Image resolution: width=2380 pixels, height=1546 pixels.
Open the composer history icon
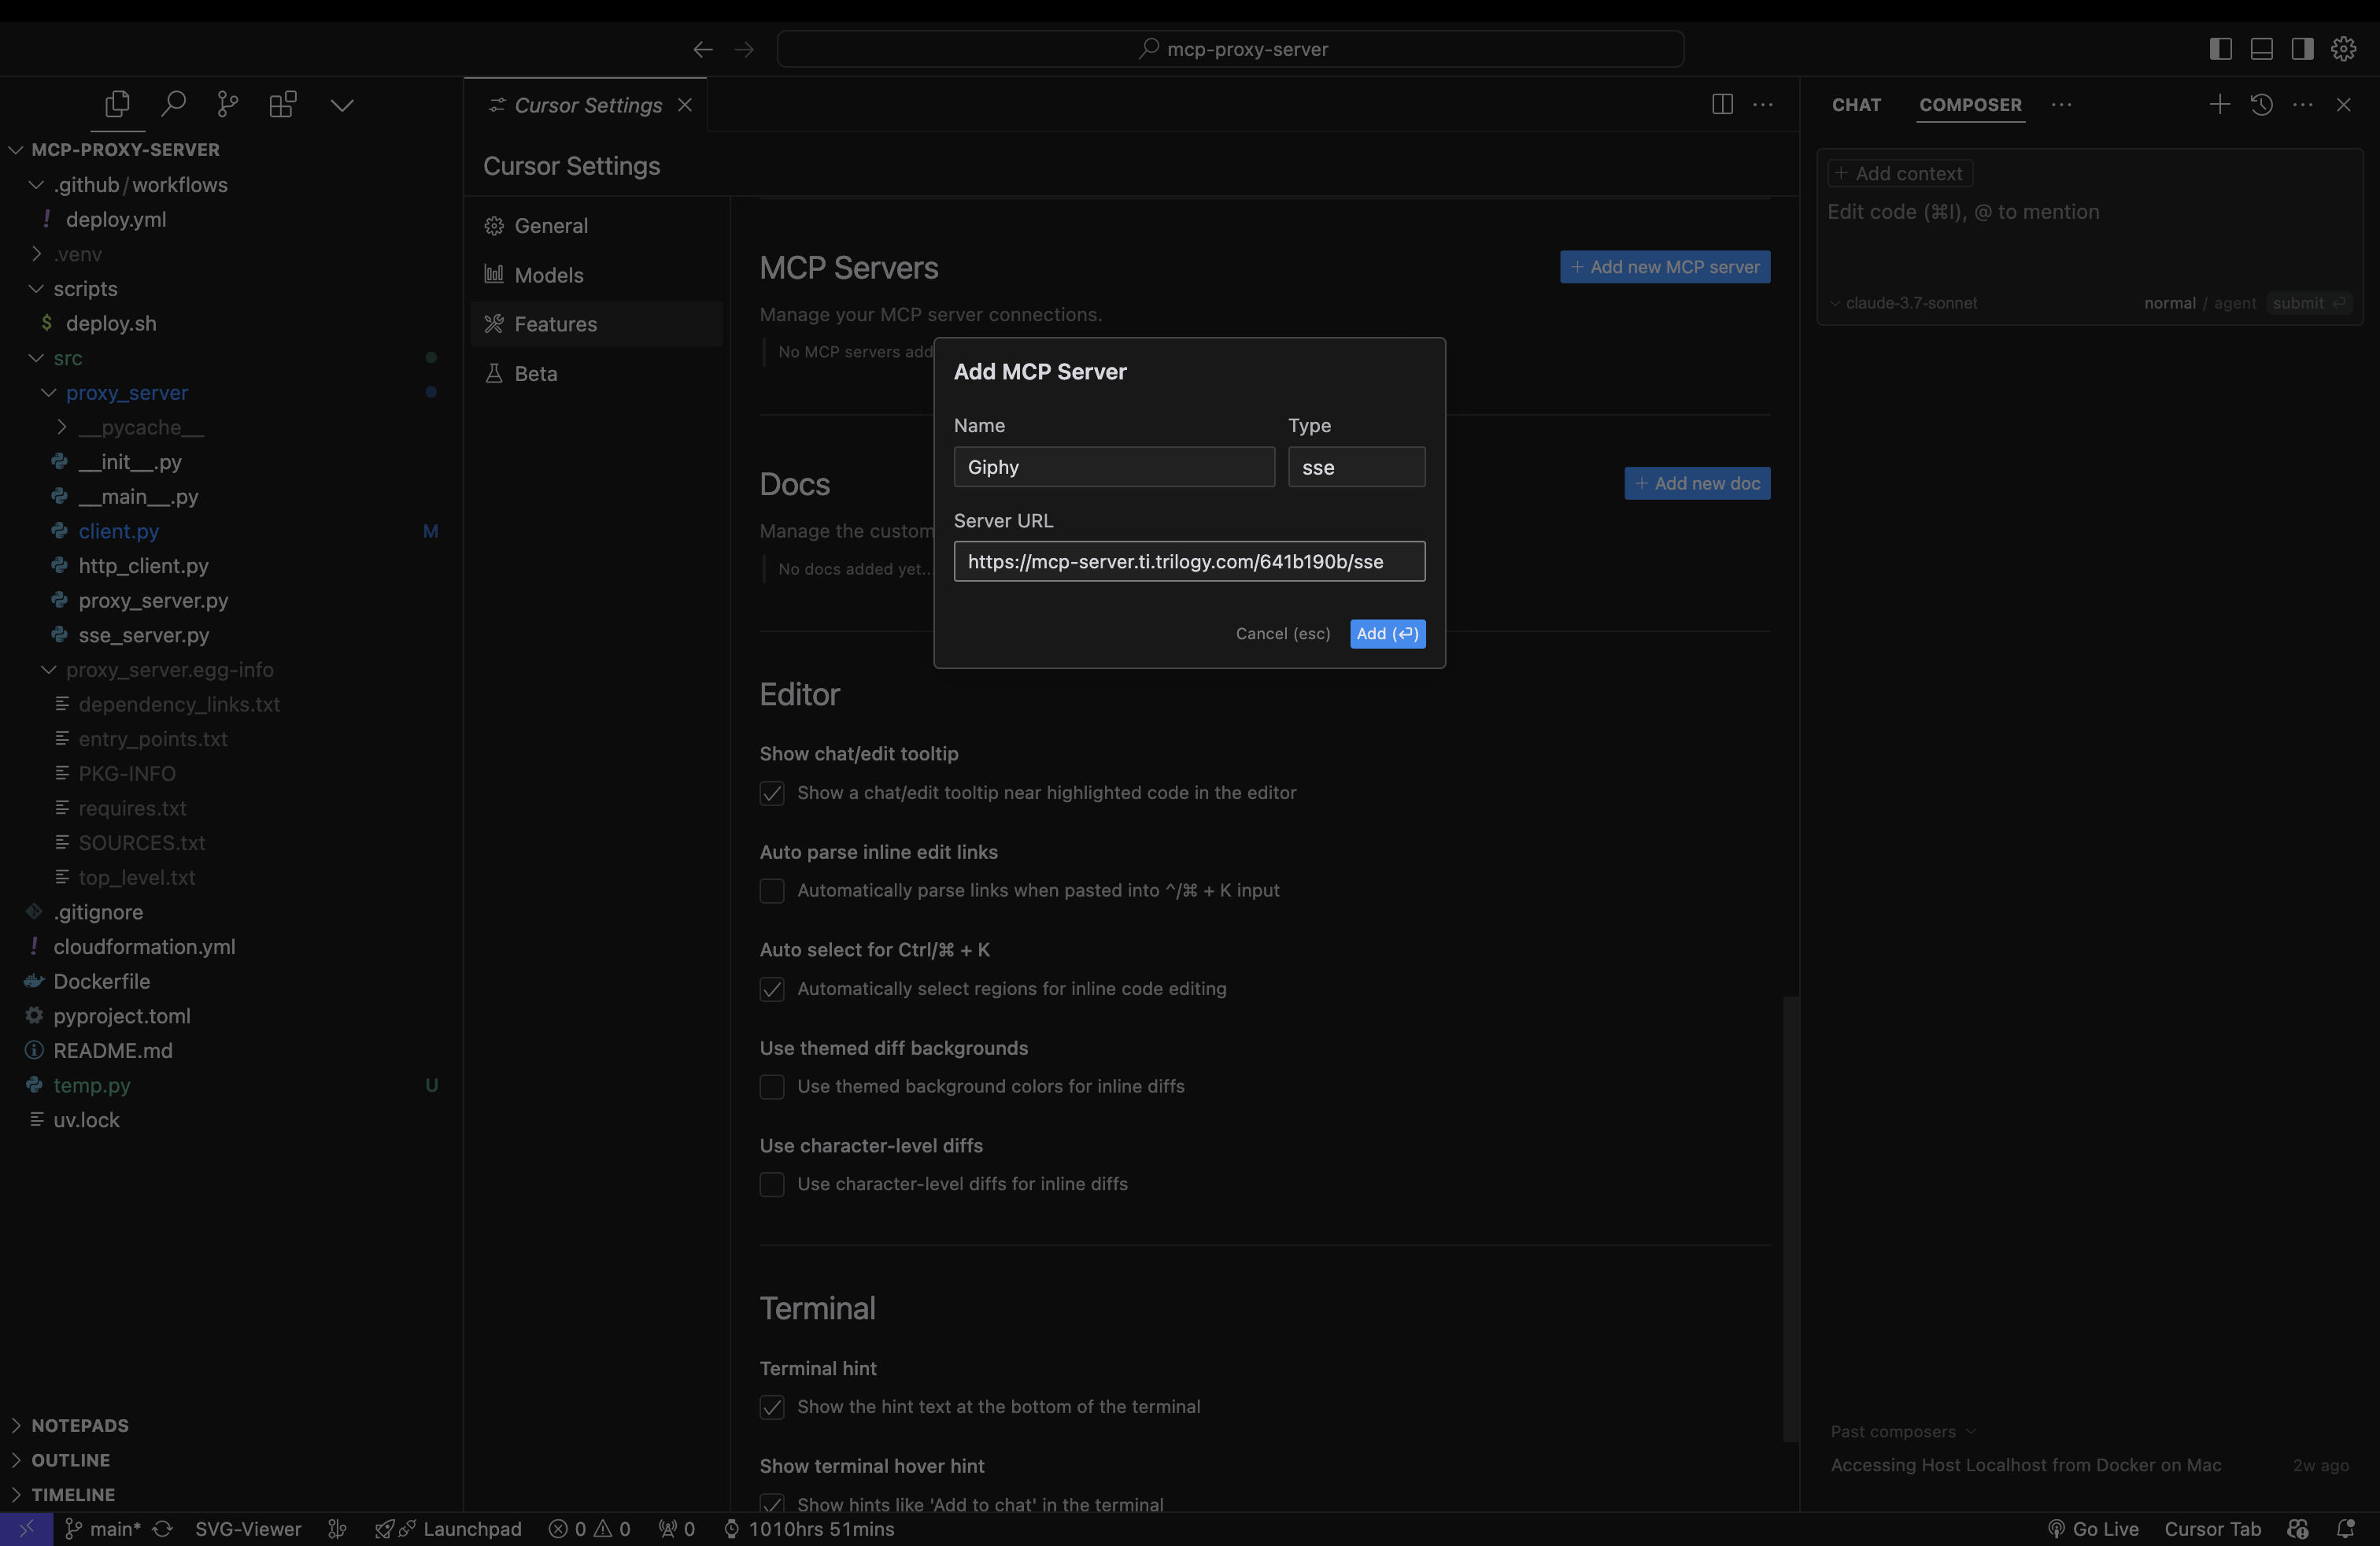tap(2262, 104)
